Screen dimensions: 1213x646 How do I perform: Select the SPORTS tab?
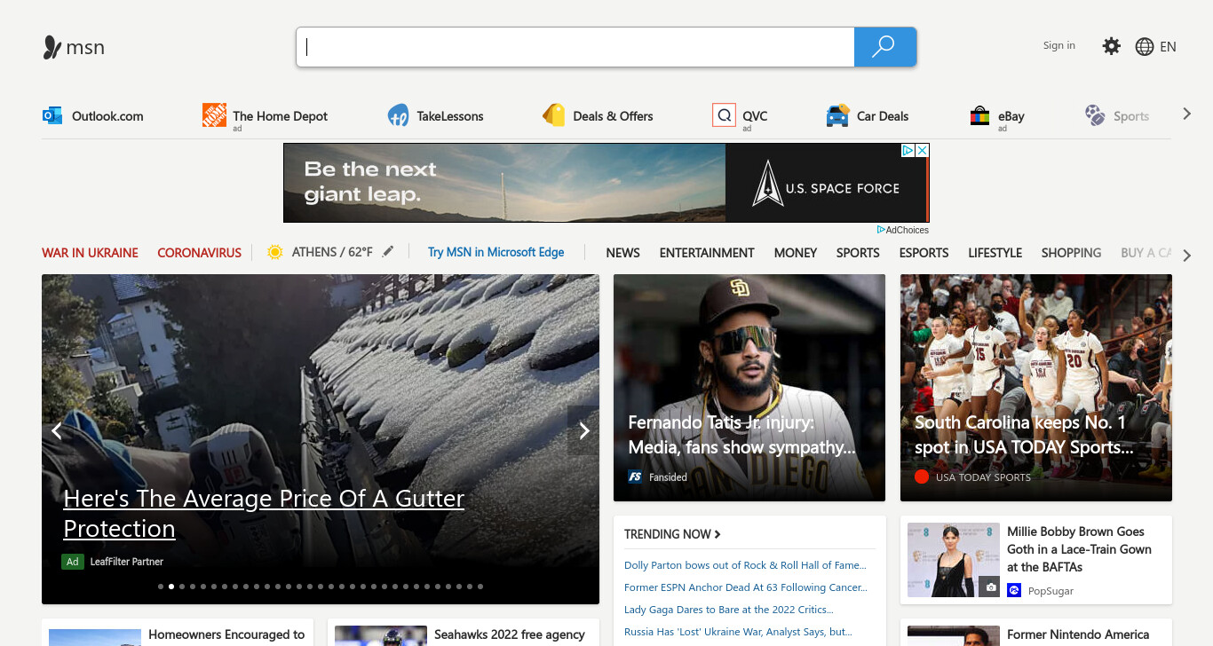click(x=858, y=253)
